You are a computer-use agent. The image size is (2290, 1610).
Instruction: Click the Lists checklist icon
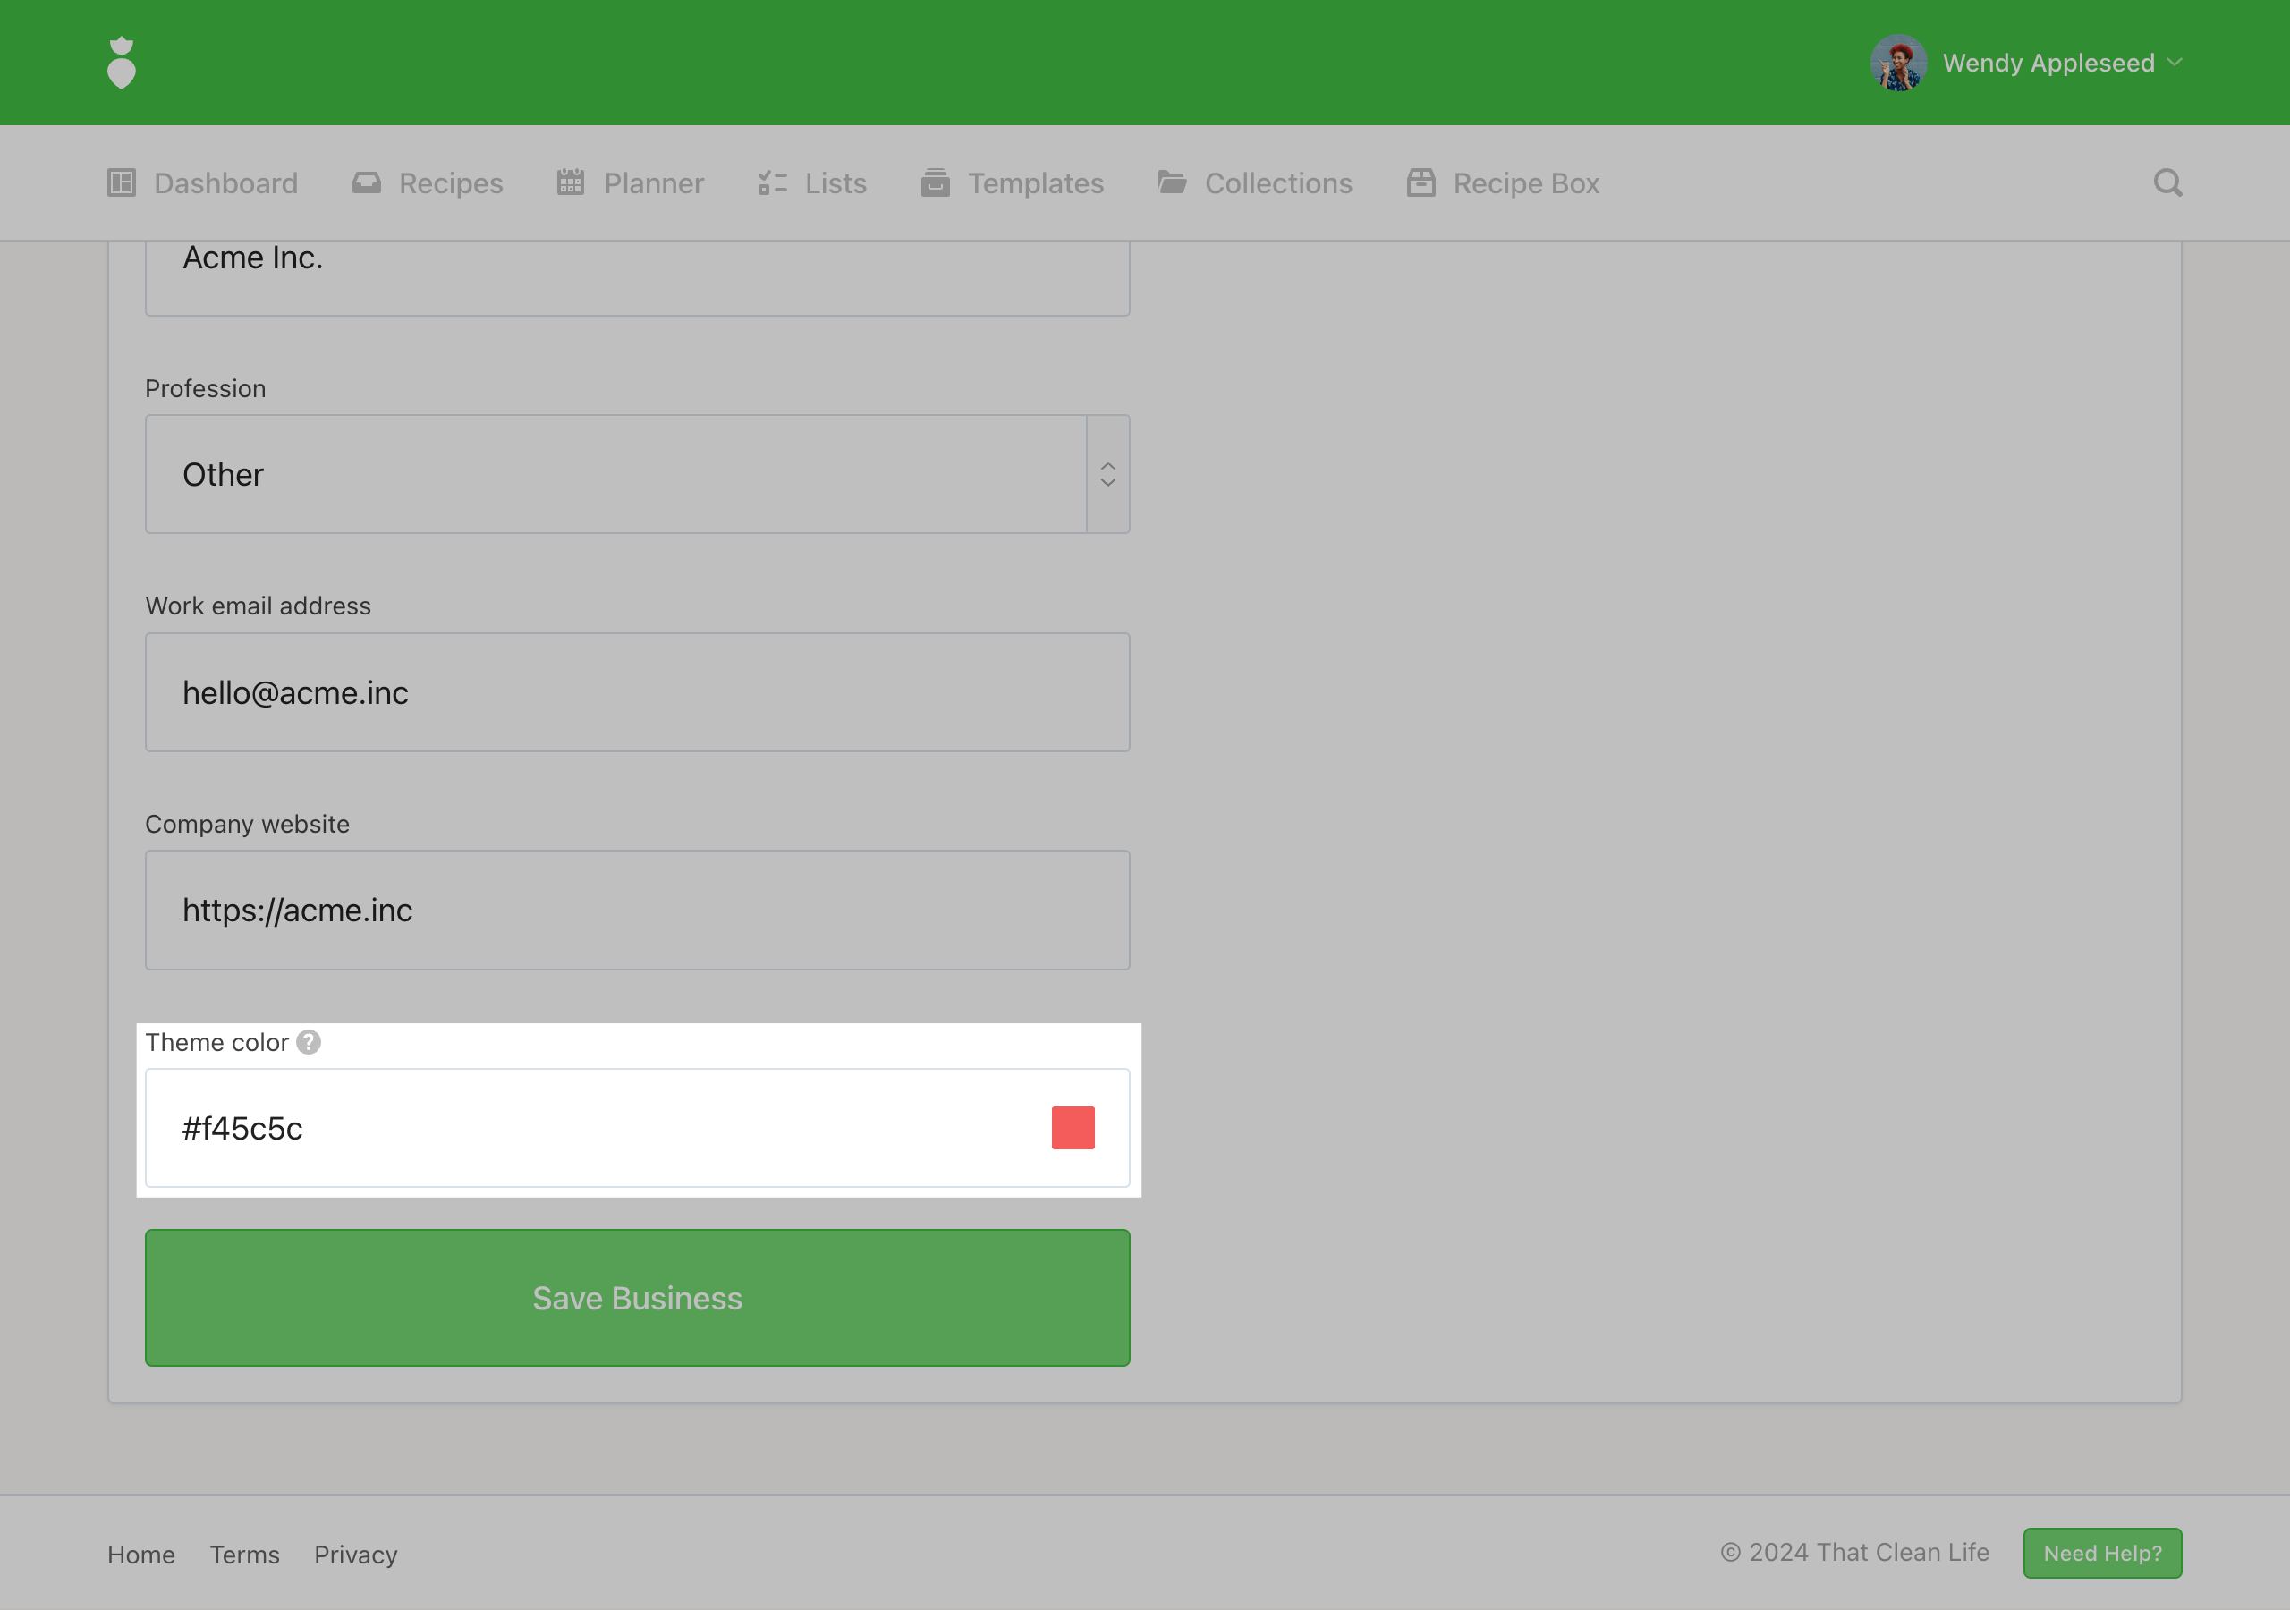click(x=772, y=182)
